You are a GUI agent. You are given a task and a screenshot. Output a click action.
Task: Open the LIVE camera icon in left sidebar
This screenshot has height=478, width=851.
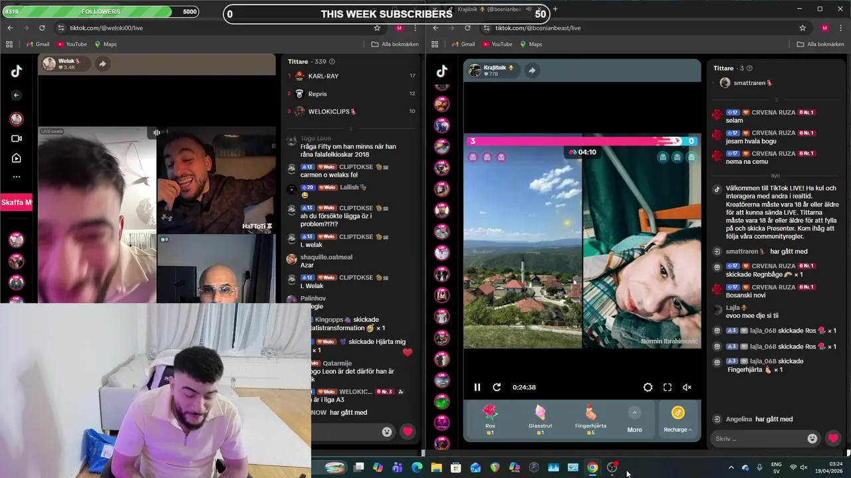pos(17,139)
